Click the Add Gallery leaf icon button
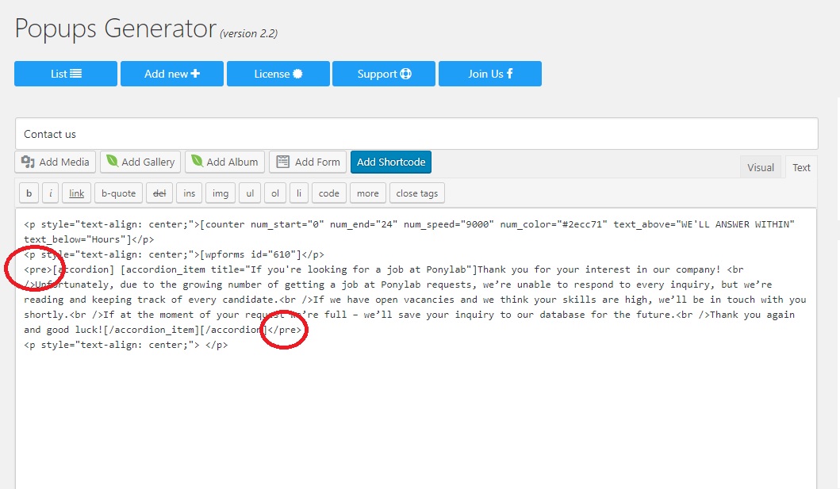The image size is (840, 489). click(140, 162)
